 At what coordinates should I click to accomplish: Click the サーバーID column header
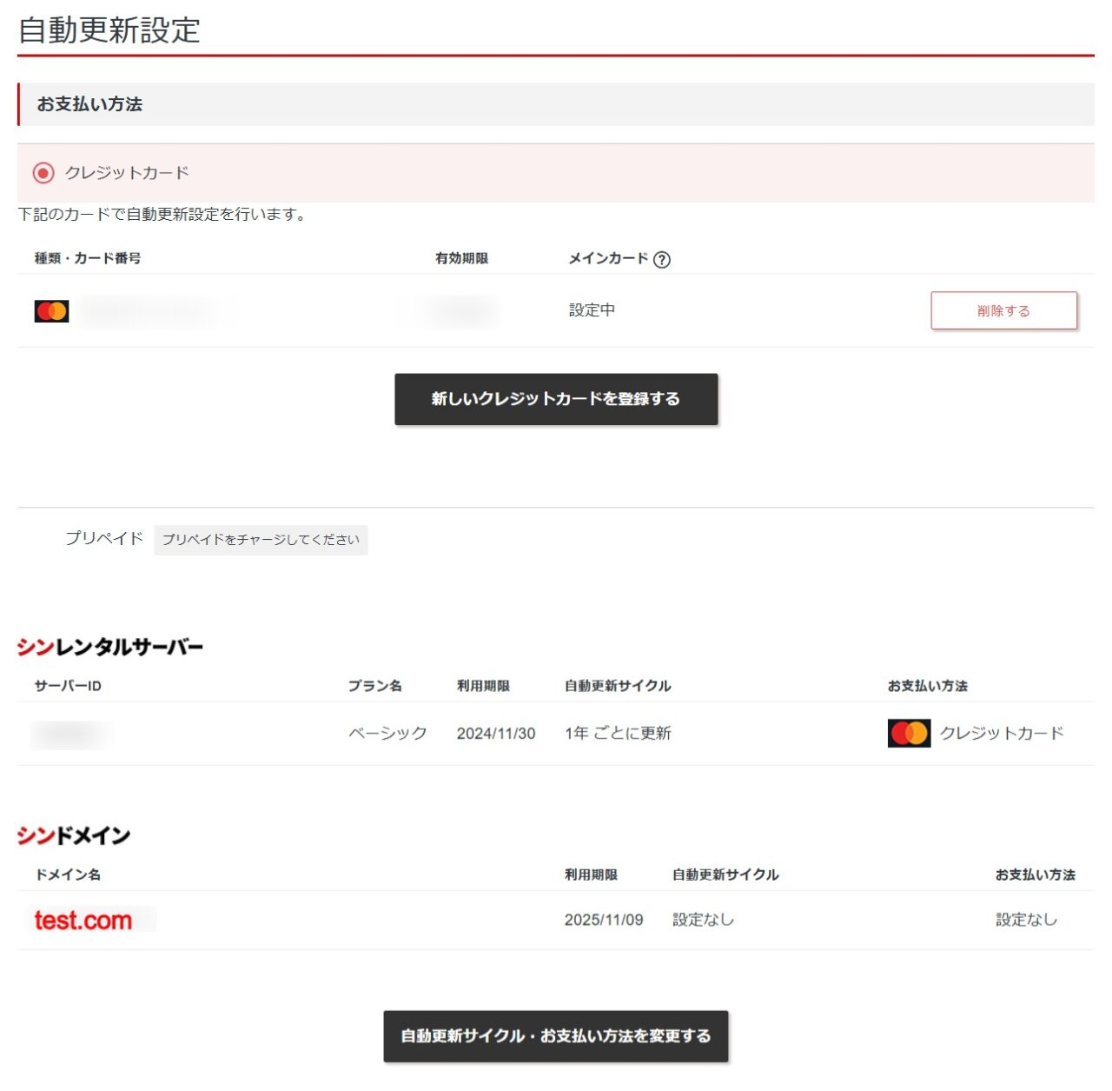68,686
